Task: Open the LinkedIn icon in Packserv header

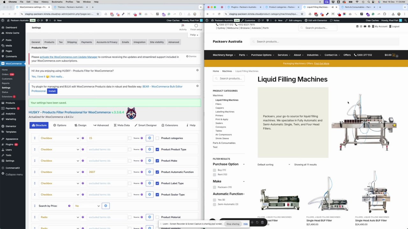Action: pos(357,26)
